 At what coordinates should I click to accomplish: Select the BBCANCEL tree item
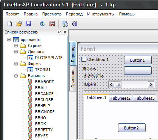(x=45, y=94)
